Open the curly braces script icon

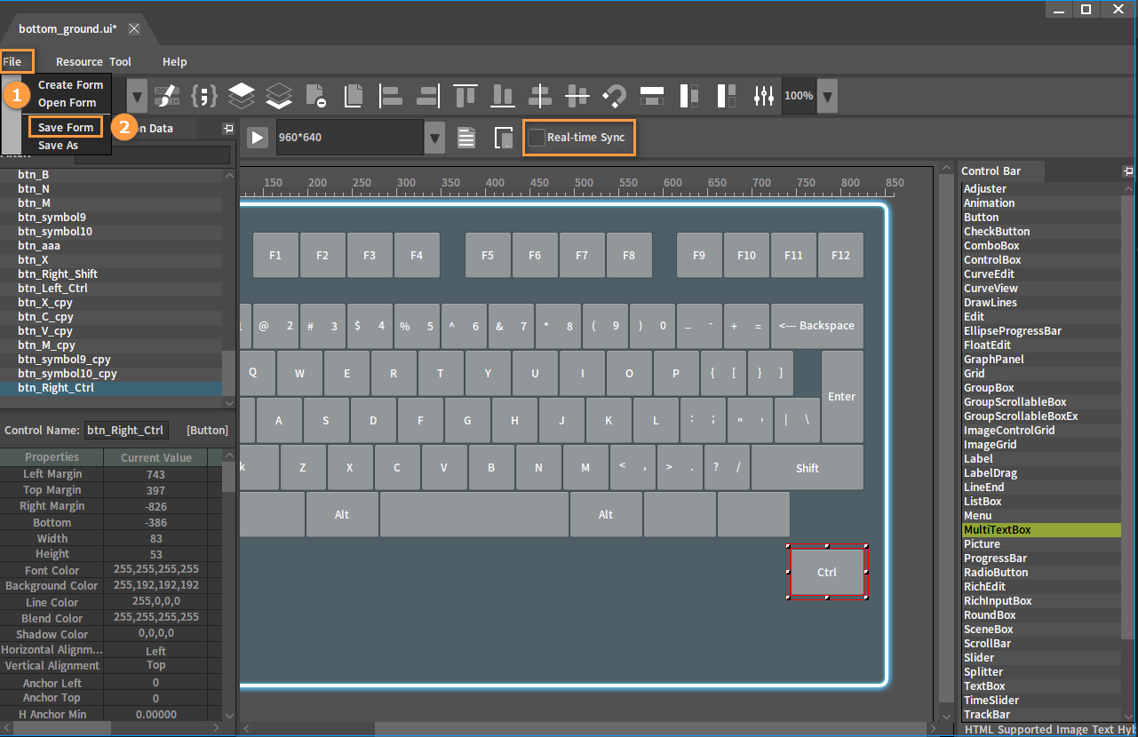click(x=204, y=95)
